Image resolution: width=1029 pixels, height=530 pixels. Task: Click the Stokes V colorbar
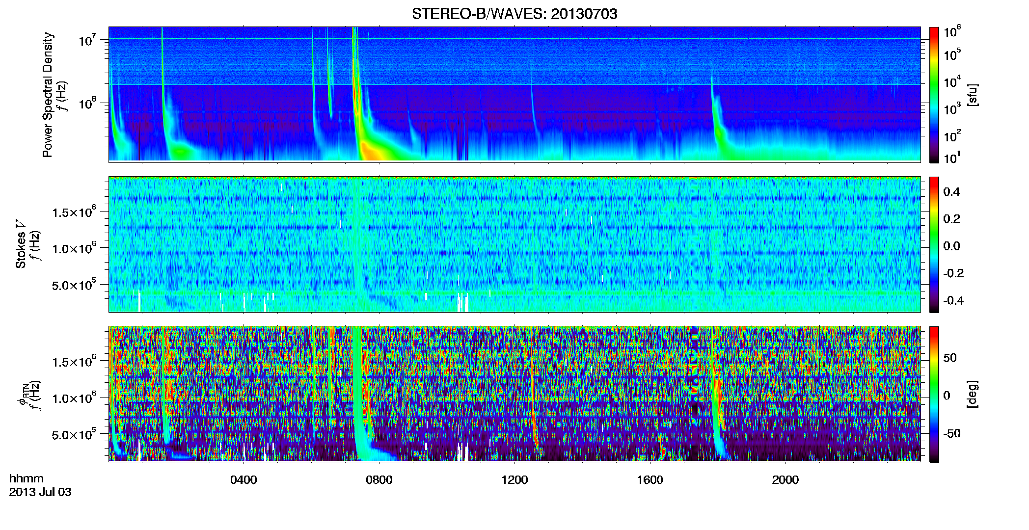[x=934, y=244]
